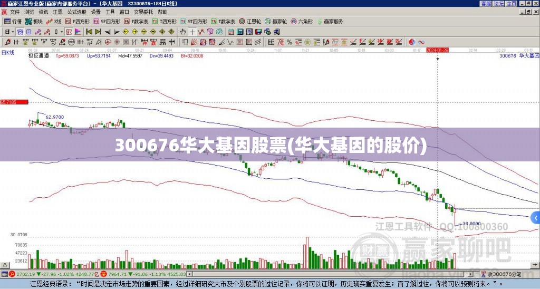Switch to K线 chart view
Image resolution: width=540 pixels, height=289 pixels.
pyautogui.click(x=54, y=21)
